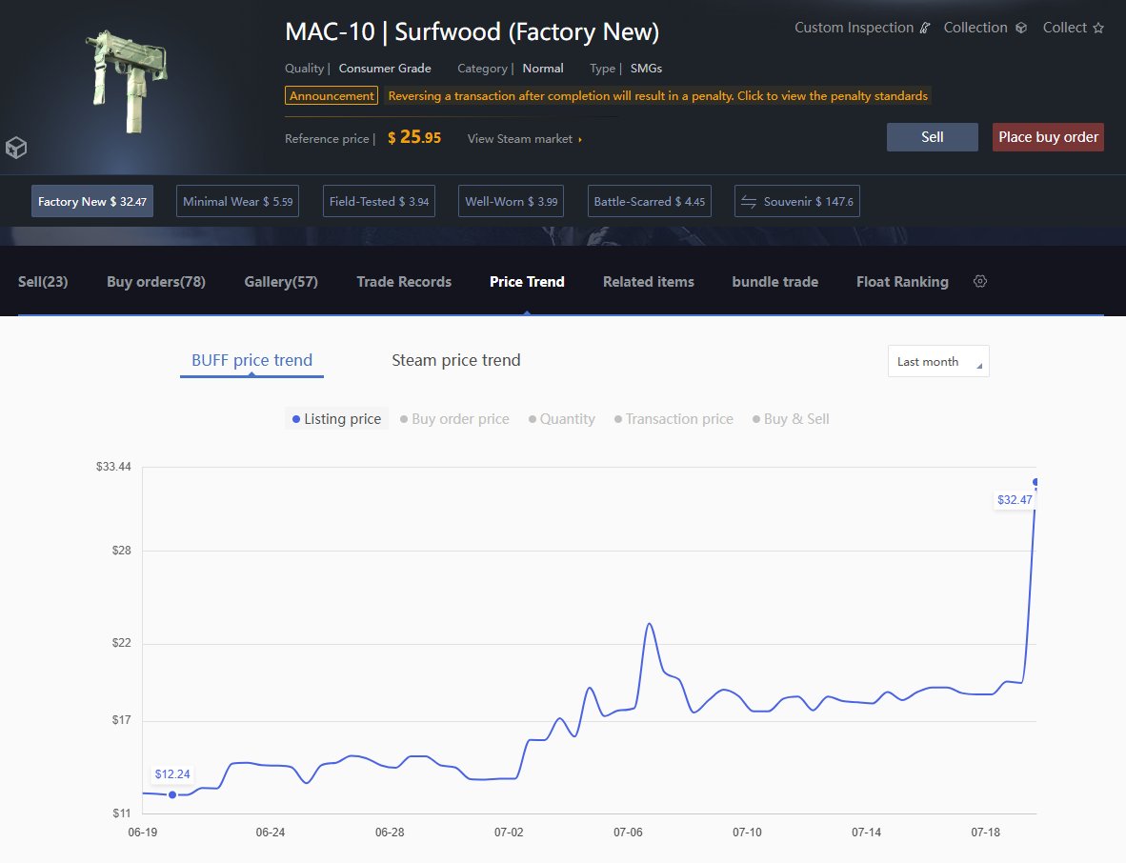
Task: Click the 06-19 x-axis date label
Action: 142,833
